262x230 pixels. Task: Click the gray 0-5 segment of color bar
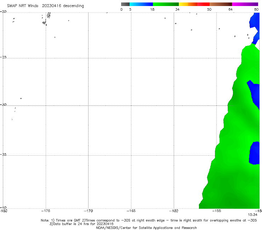click(x=125, y=4)
